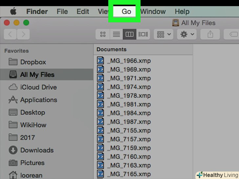The width and height of the screenshot is (239, 179).
Task: Open the Apple menu
Action: tap(13, 11)
